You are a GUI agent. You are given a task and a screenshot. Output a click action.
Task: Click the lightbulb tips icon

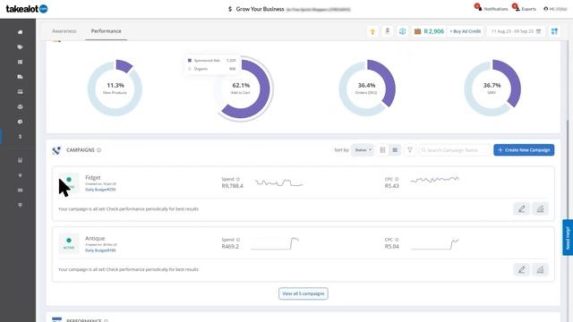[x=372, y=31]
